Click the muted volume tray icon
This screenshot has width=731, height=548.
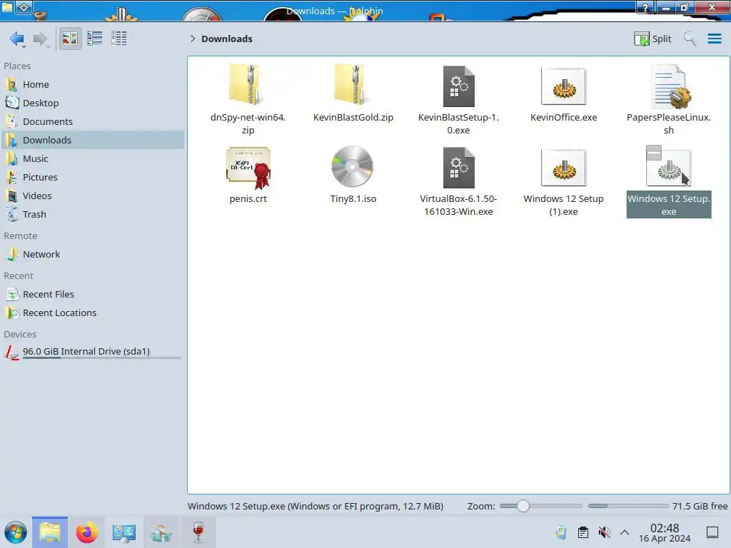click(x=604, y=532)
